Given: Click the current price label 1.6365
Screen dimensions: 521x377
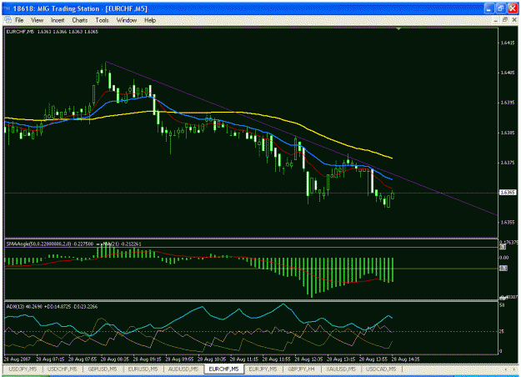Looking at the screenshot, I should pyautogui.click(x=508, y=193).
